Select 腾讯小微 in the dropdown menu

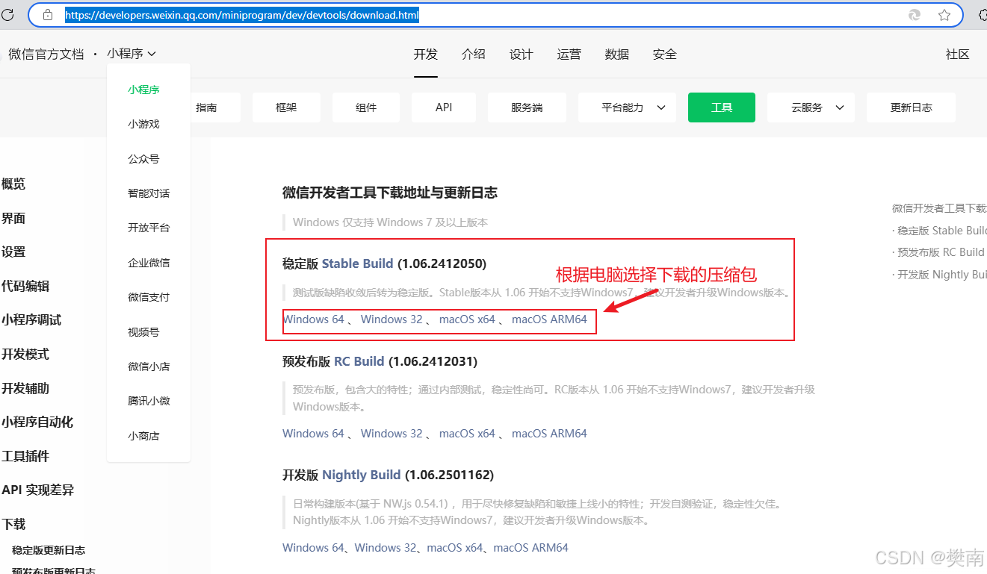149,401
